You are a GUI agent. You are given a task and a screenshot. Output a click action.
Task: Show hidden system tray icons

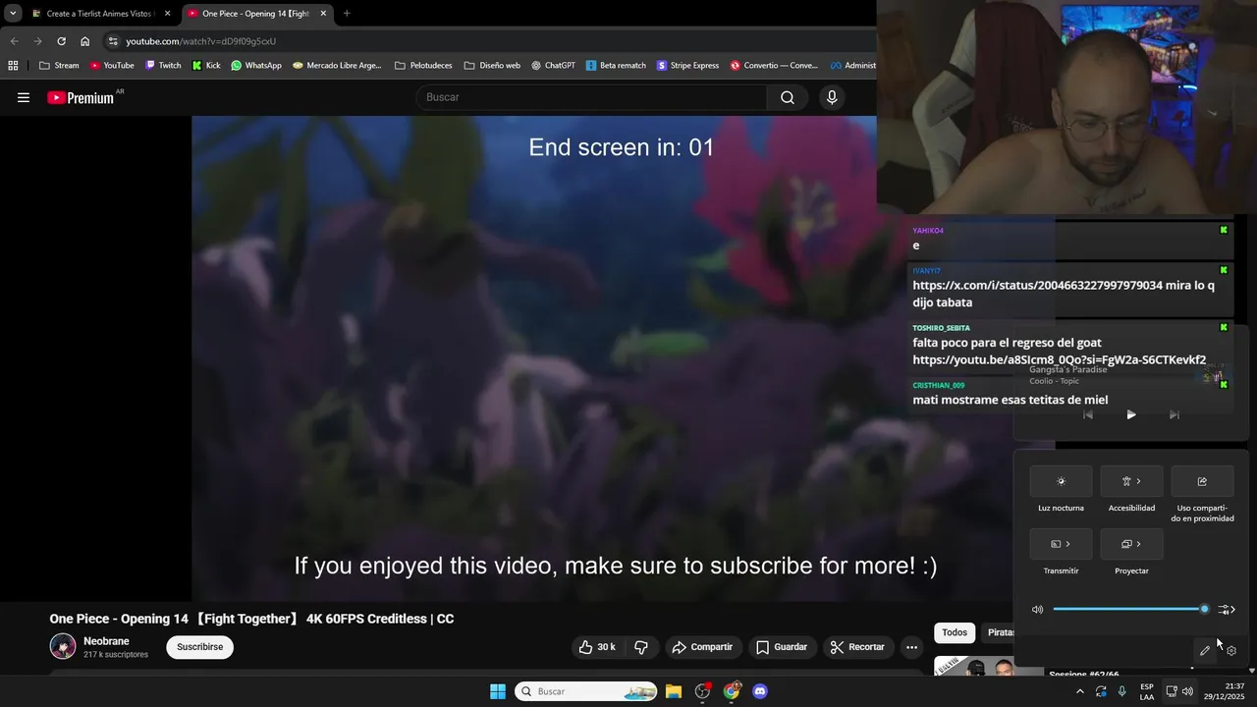pyautogui.click(x=1079, y=691)
